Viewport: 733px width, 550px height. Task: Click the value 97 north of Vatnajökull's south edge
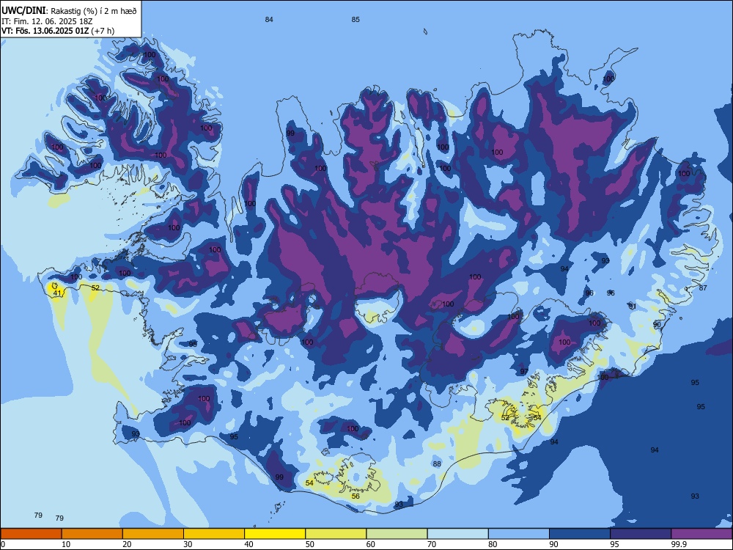(524, 371)
